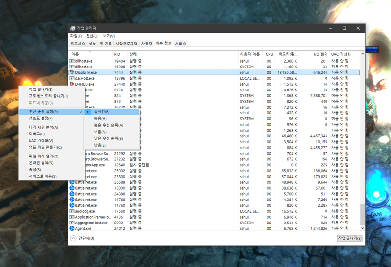The image size is (391, 267).
Task: Sort by the 이름 column header
Action: pyautogui.click(x=90, y=54)
